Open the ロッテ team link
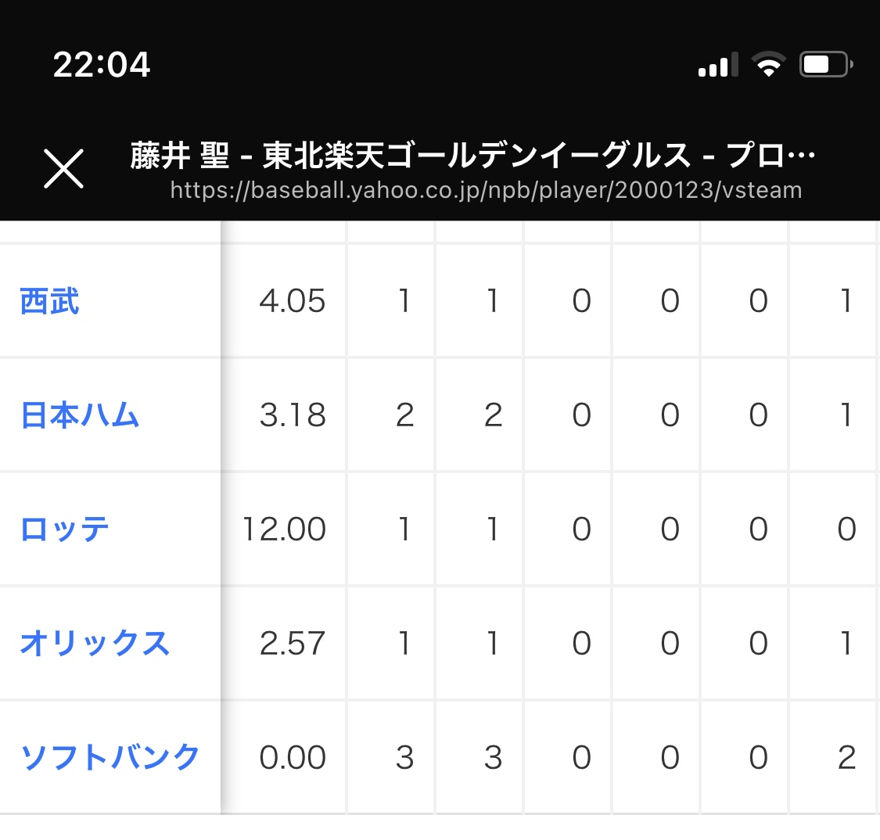Viewport: 880px width, 840px height. [65, 529]
